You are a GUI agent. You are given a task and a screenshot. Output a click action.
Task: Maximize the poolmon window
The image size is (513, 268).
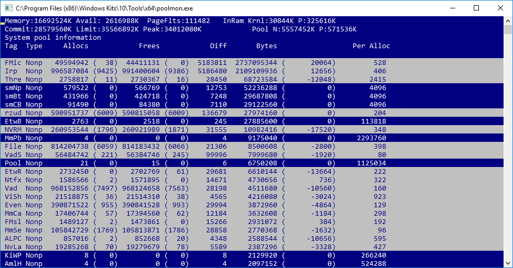coord(476,8)
